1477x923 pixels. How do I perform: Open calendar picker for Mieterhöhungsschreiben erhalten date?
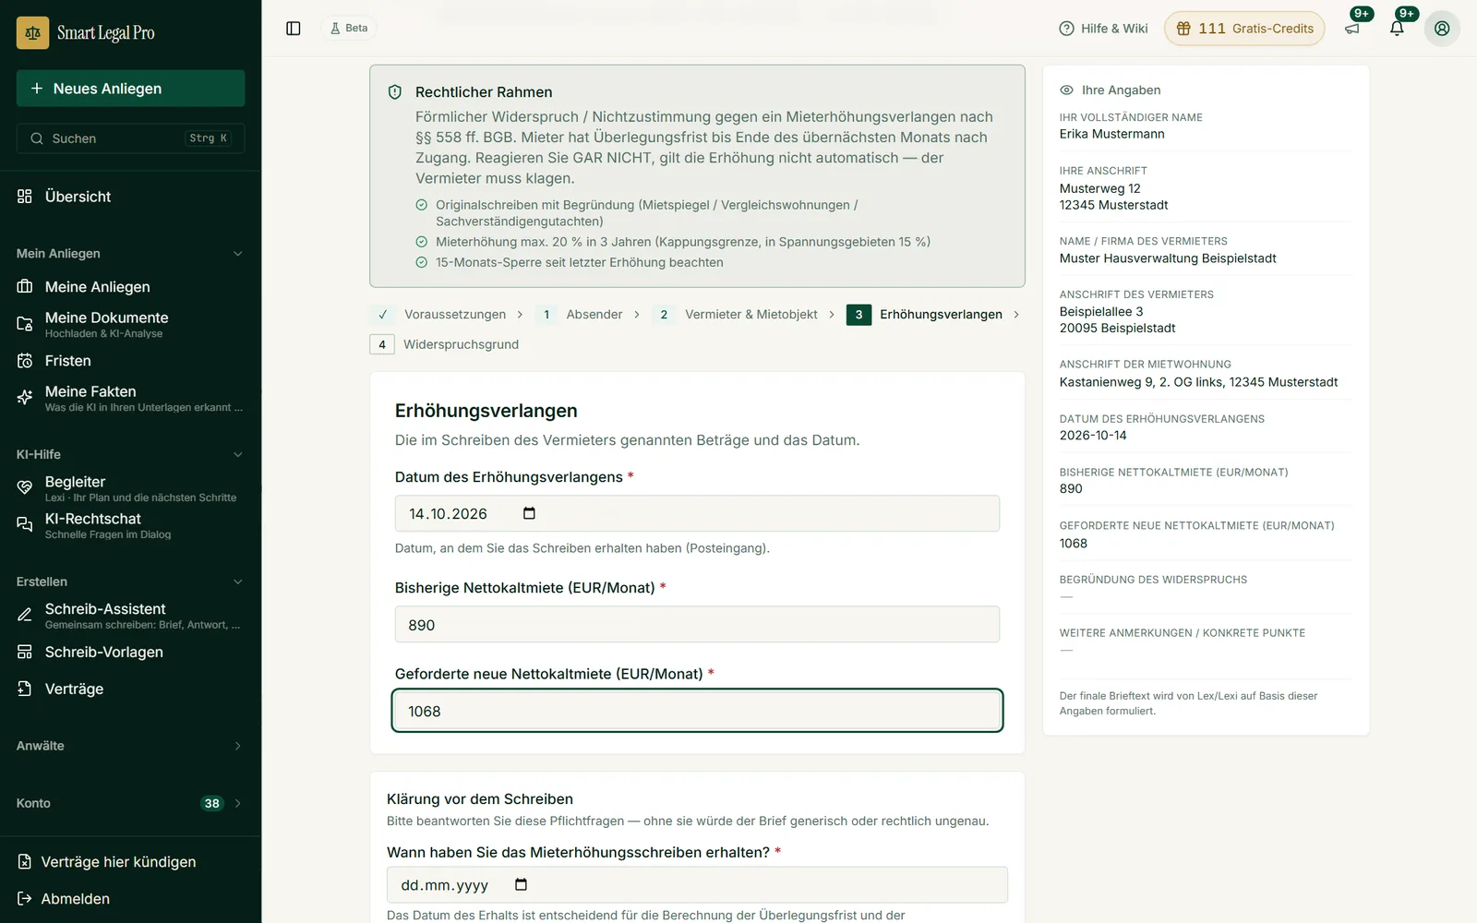[x=521, y=885]
